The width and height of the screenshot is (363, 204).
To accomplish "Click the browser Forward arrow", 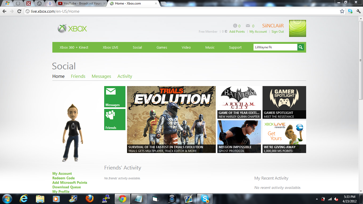I will click(12, 11).
